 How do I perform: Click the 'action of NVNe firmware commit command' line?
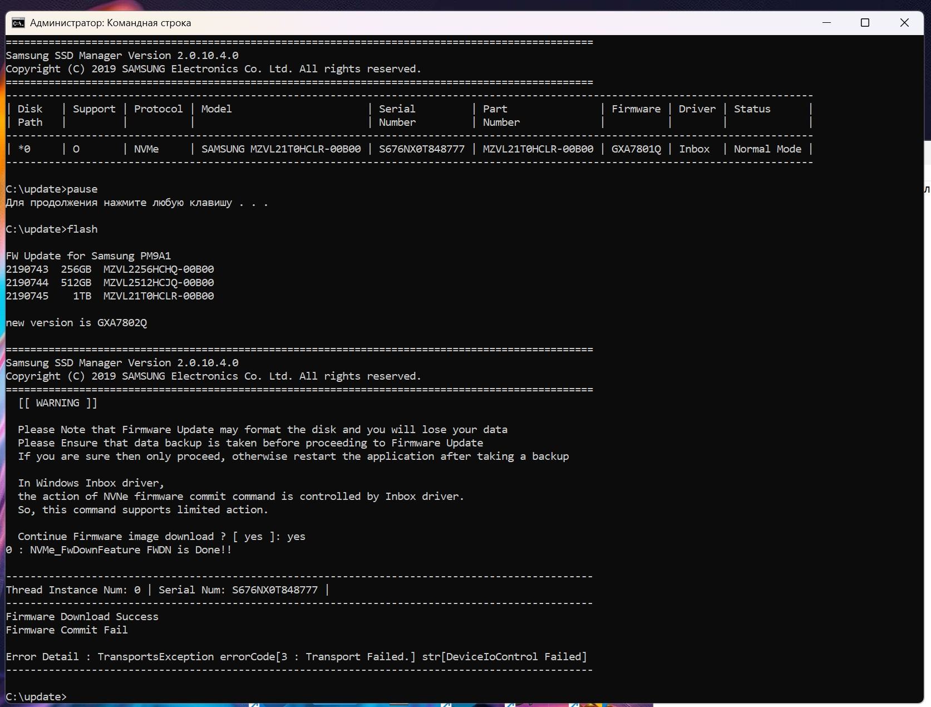coord(241,497)
